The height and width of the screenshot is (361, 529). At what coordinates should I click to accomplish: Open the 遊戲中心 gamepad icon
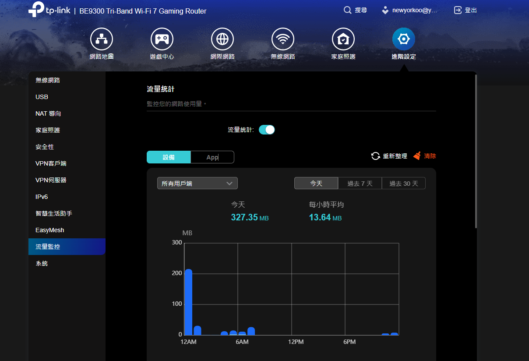click(x=162, y=39)
